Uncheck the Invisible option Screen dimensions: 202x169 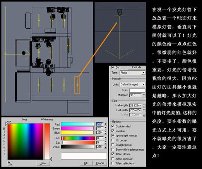coord(113,131)
